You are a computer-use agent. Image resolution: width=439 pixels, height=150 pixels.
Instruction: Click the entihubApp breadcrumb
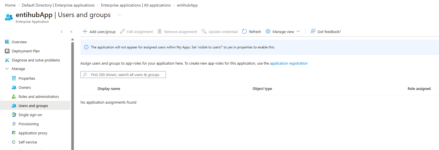click(x=187, y=5)
